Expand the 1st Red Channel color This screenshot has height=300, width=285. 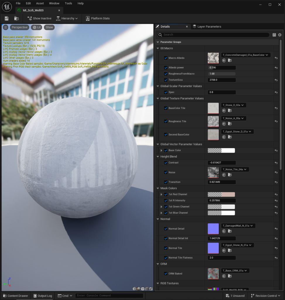[x=162, y=194]
